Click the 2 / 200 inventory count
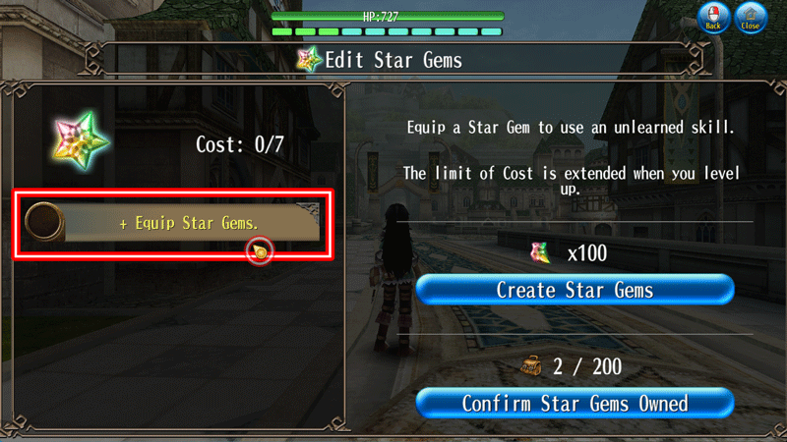 587,366
